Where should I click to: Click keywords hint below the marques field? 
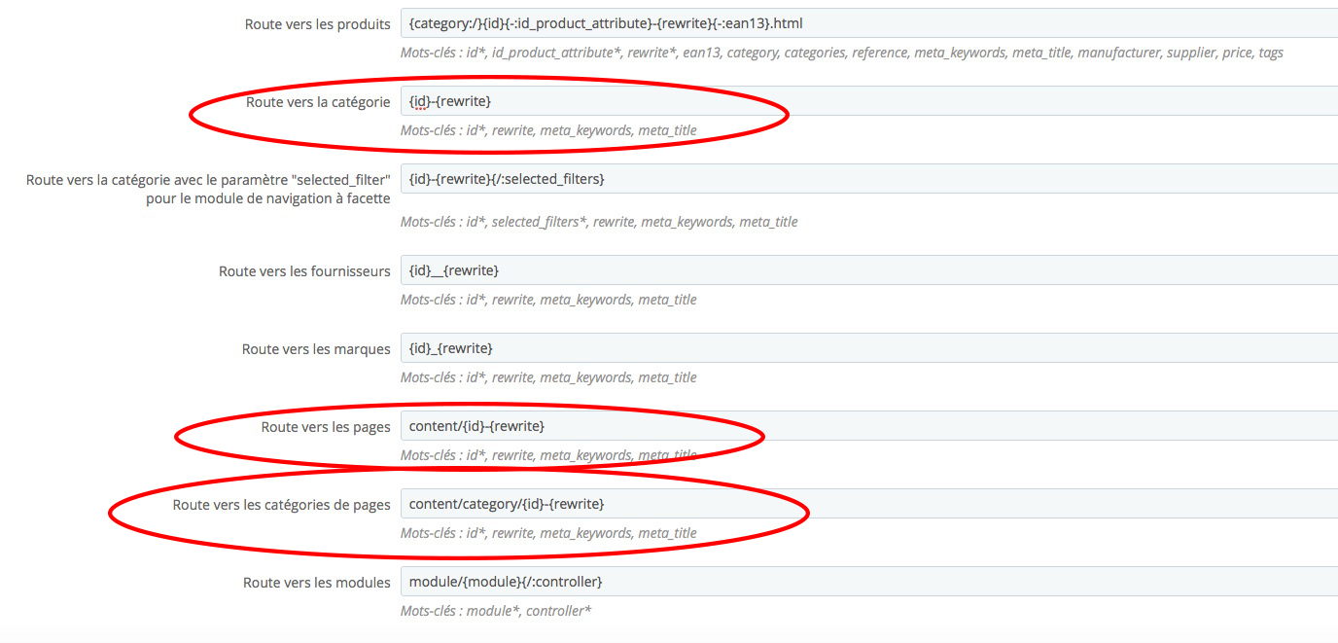548,377
